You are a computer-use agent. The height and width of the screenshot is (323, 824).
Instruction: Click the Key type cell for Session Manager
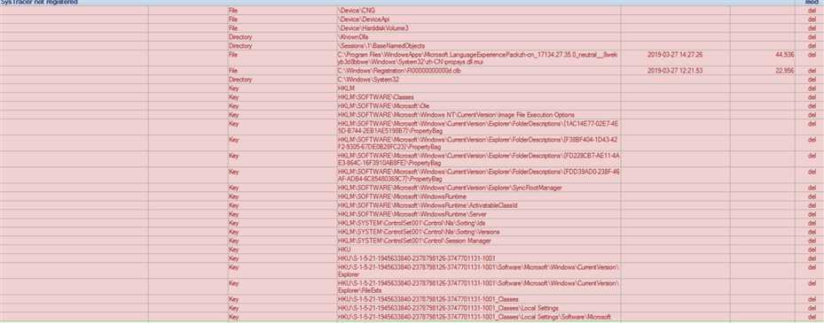pos(233,241)
